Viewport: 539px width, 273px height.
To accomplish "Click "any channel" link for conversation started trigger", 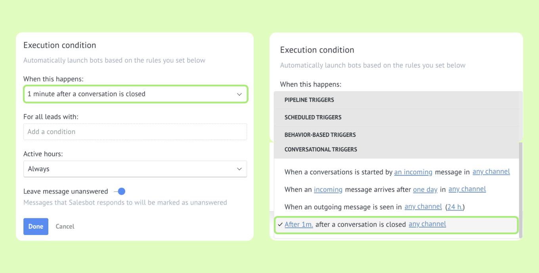I will click(491, 172).
